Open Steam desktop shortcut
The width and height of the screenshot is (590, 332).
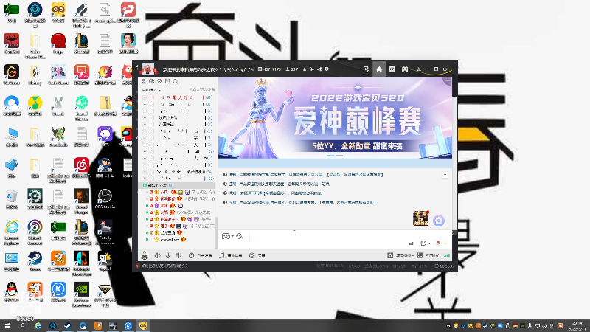click(x=35, y=261)
